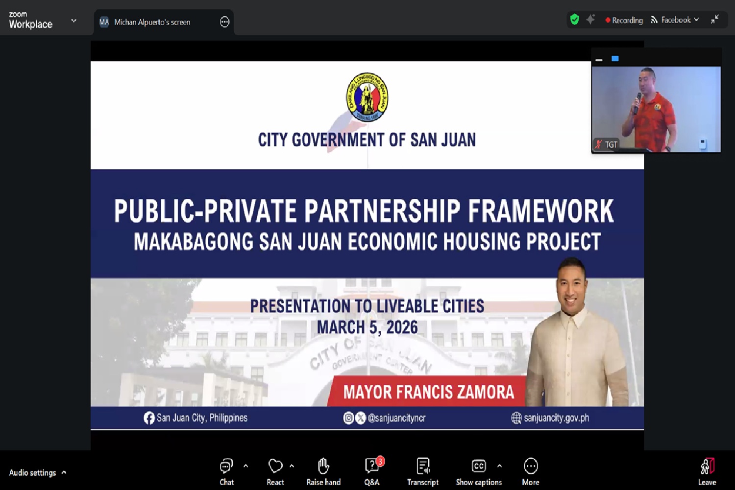Viewport: 735px width, 490px height.
Task: Expand the Zoom Workplace dropdown chevron
Action: [74, 21]
